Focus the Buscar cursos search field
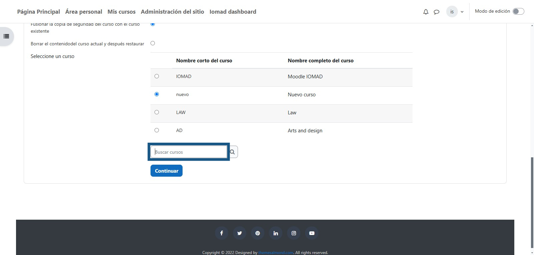 [189, 152]
